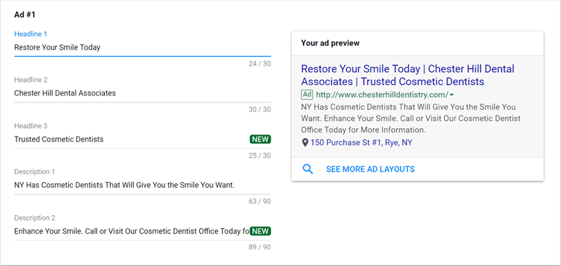
Task: Open the 150 Purchase St address link
Action: pyautogui.click(x=362, y=143)
